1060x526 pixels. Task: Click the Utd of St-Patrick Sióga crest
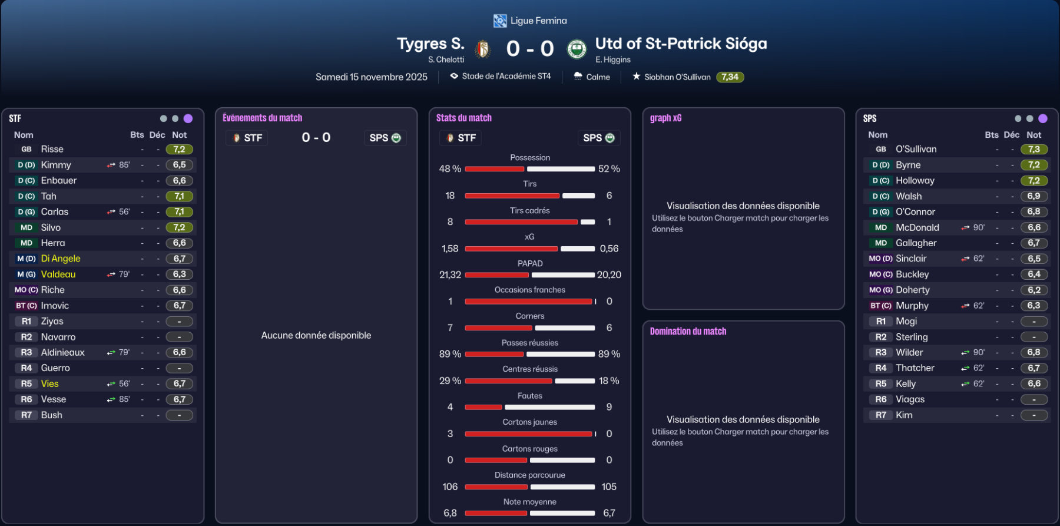(x=577, y=49)
